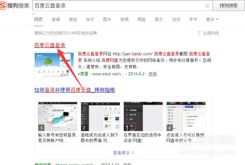
Task: Open 如何登录并使用百度云盘_搜狗指南 link
Action: [75, 90]
